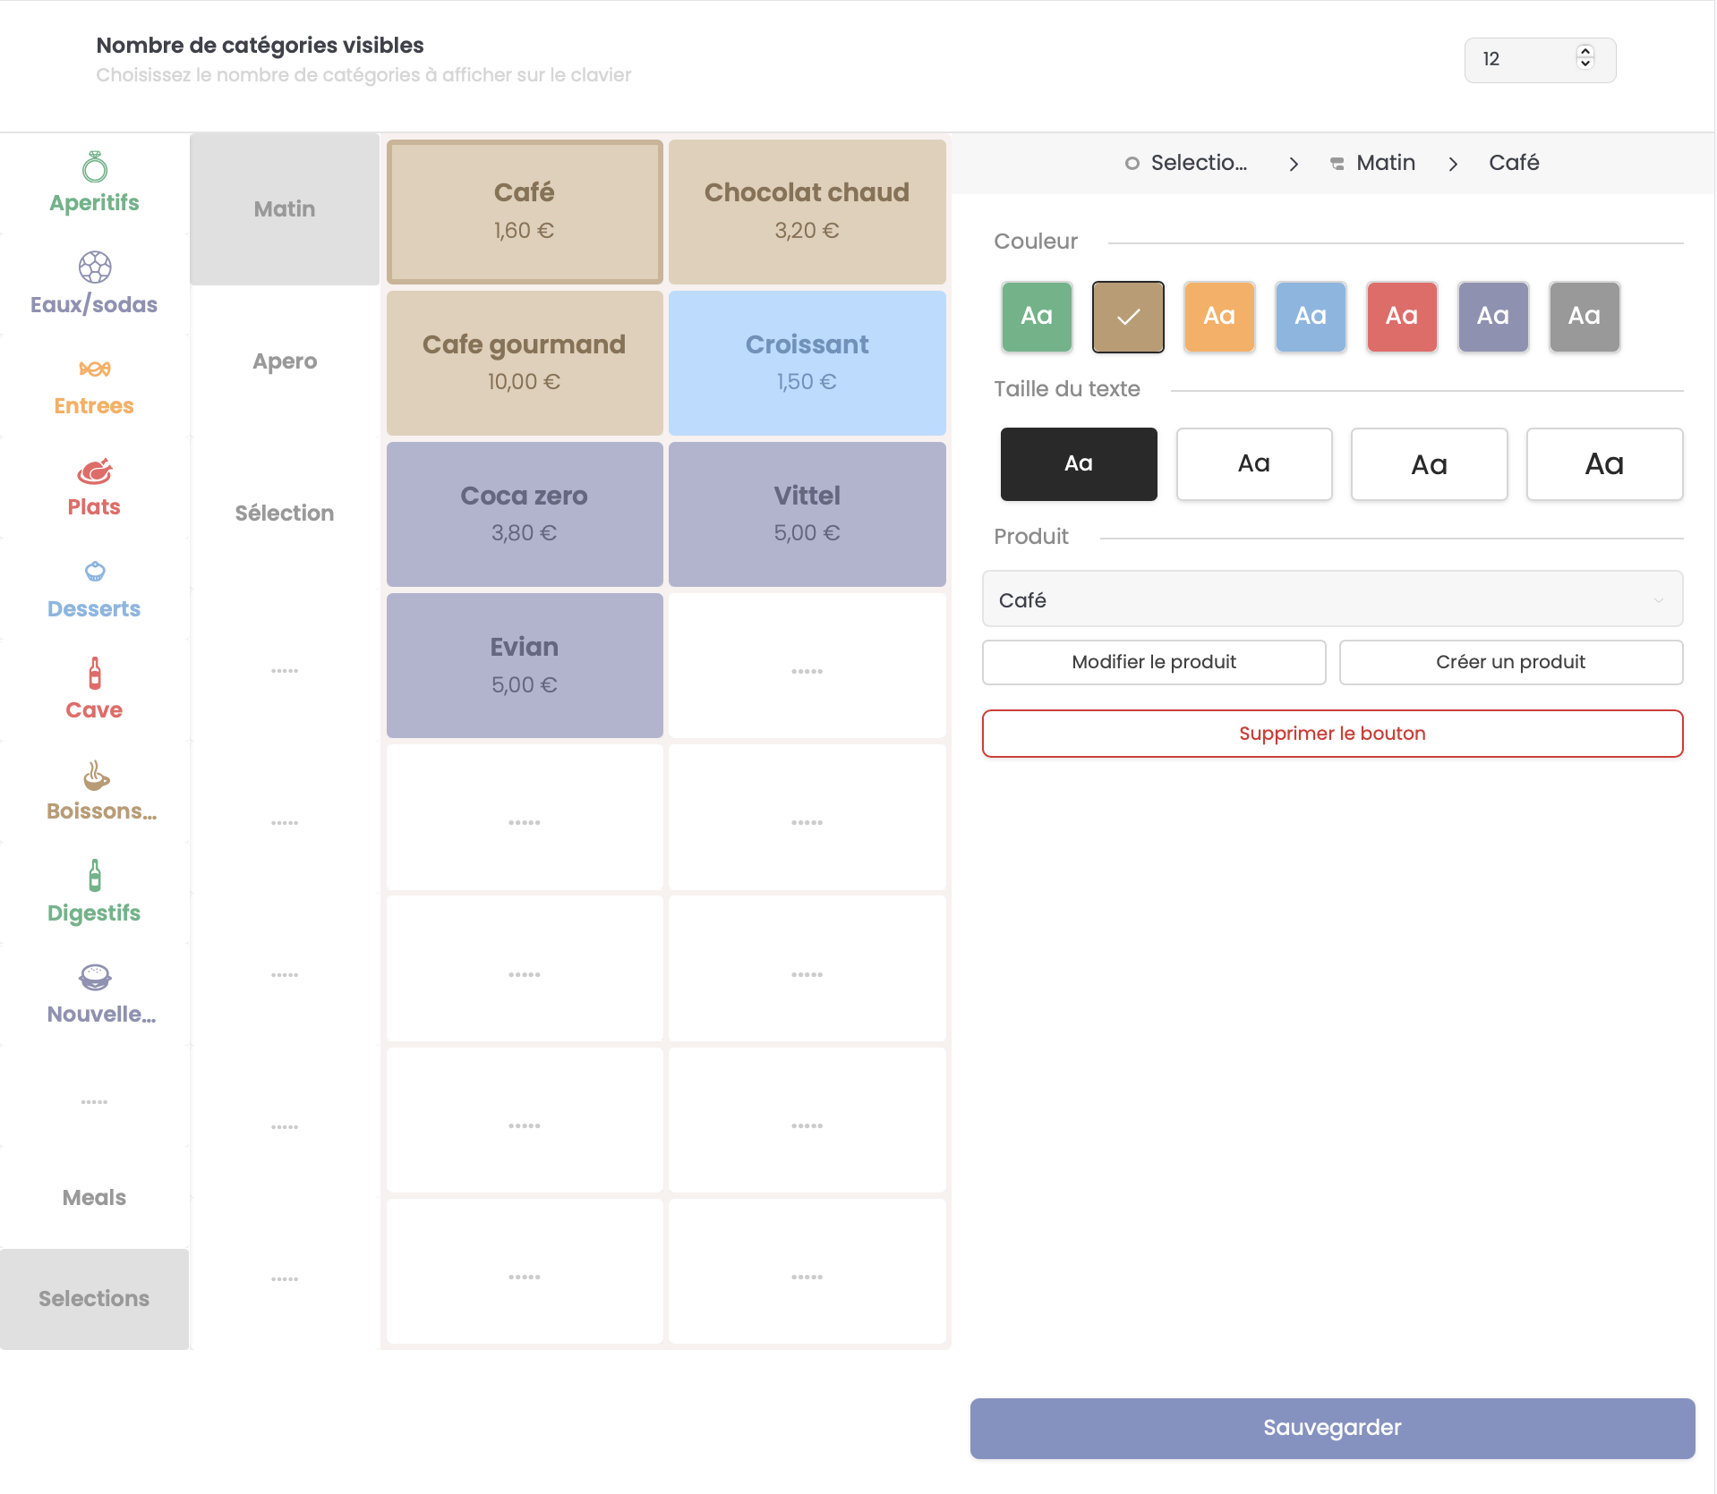Select the Digestifs green bottle icon
Image resolution: width=1717 pixels, height=1494 pixels.
coord(94,876)
